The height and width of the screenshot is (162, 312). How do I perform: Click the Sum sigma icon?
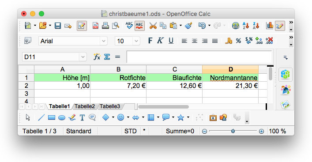point(107,57)
